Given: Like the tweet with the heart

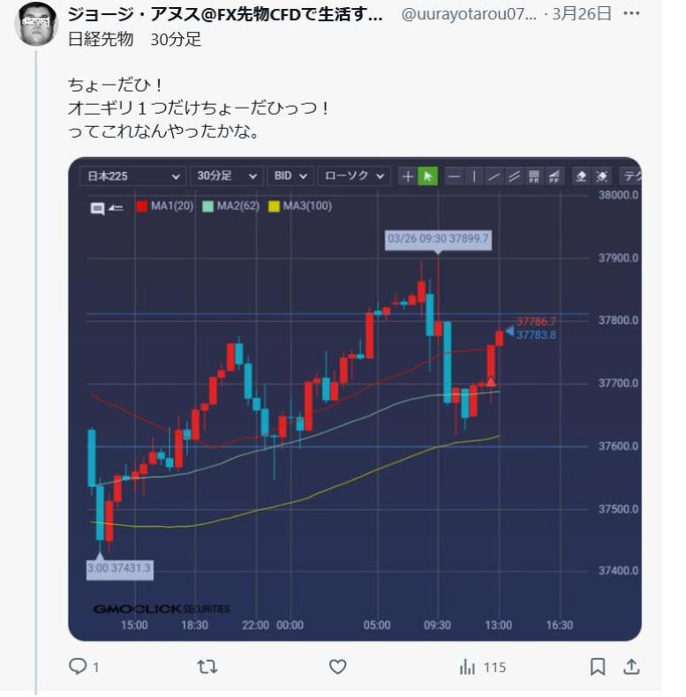Looking at the screenshot, I should point(337,667).
